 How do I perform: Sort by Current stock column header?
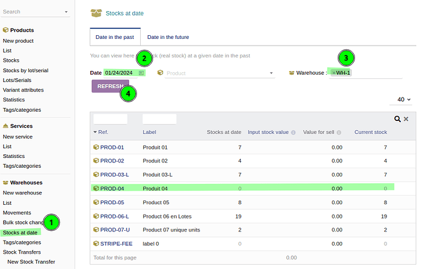coord(370,132)
